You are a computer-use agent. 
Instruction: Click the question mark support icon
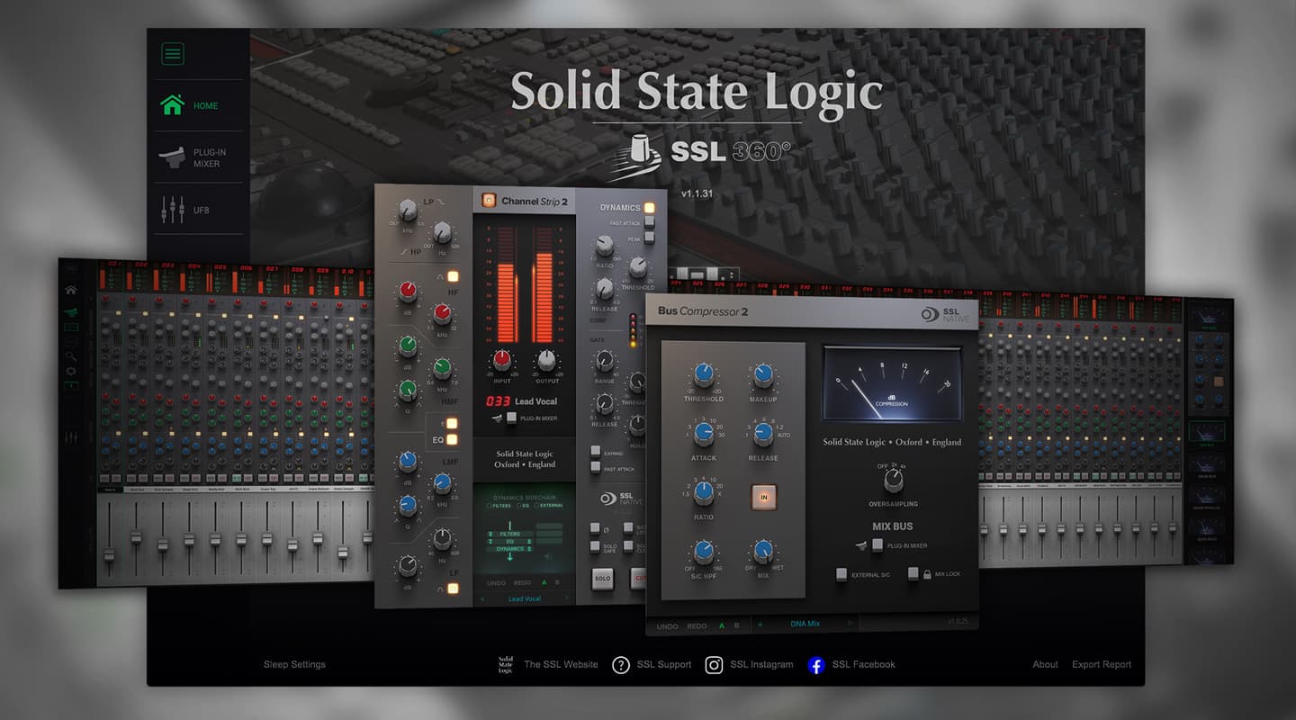coord(621,665)
